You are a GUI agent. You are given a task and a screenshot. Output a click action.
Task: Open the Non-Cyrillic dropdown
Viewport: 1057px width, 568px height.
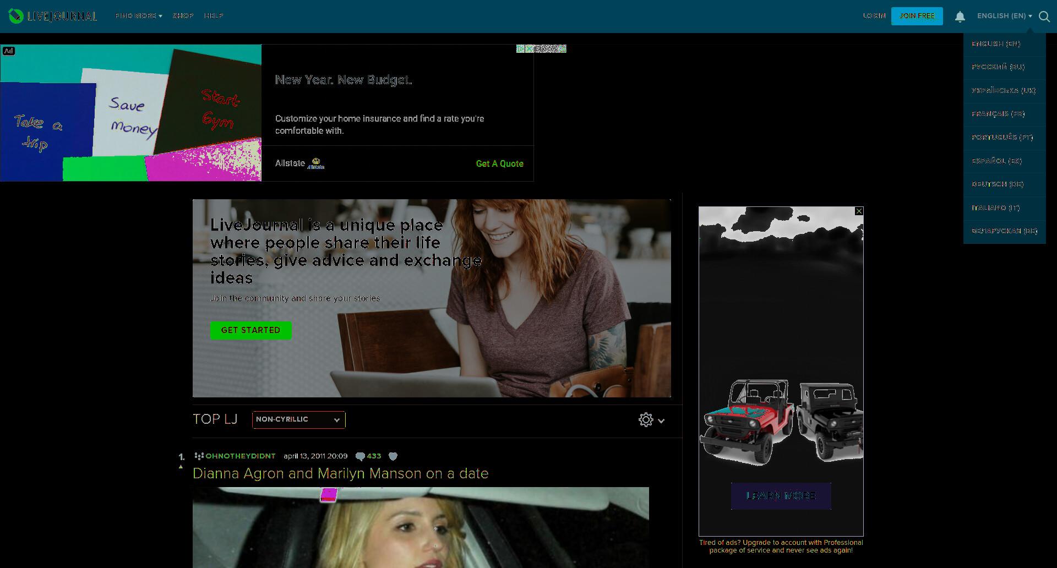pyautogui.click(x=299, y=419)
